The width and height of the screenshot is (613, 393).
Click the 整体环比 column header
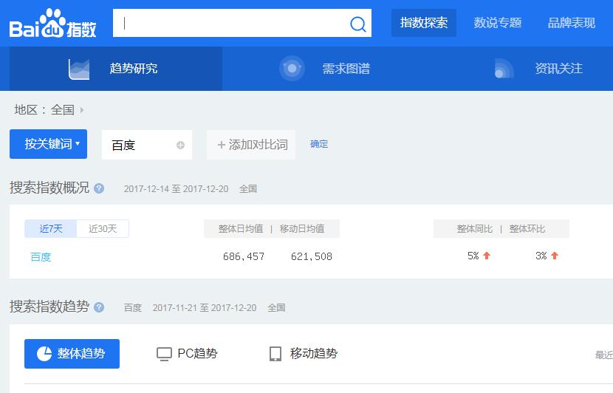527,229
